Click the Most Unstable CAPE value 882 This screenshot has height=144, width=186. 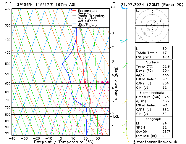coord(166,110)
